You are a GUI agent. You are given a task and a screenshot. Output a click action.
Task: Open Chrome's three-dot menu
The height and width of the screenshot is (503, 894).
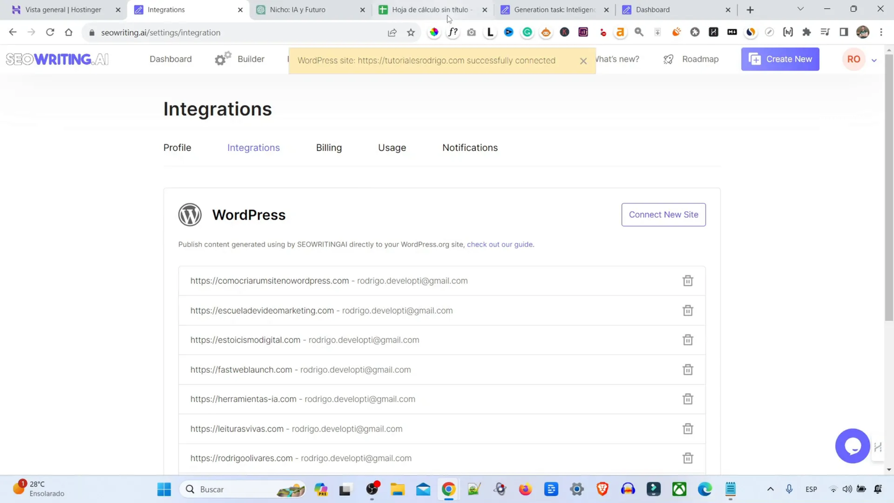pos(882,32)
